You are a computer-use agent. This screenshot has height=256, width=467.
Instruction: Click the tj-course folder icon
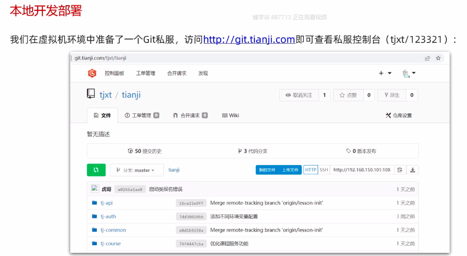click(x=94, y=243)
